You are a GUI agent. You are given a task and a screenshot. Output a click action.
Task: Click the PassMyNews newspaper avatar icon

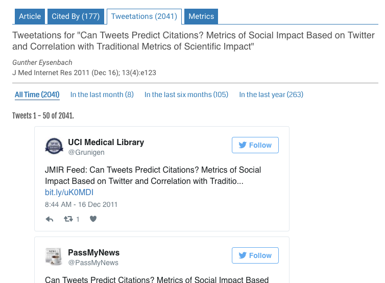point(54,257)
